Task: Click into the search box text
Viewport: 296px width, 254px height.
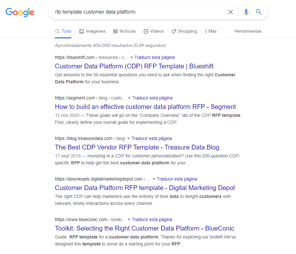Action: [95, 12]
